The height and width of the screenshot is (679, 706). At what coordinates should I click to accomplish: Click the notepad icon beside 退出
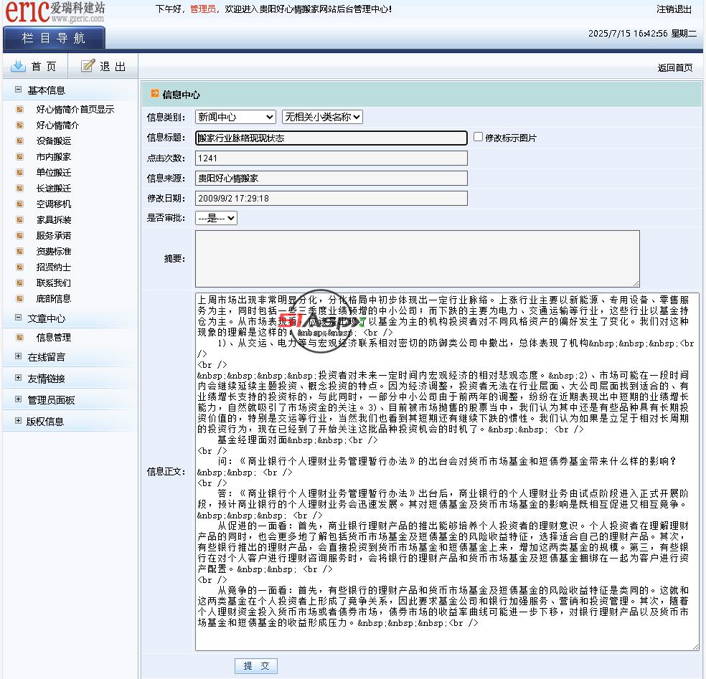click(88, 66)
